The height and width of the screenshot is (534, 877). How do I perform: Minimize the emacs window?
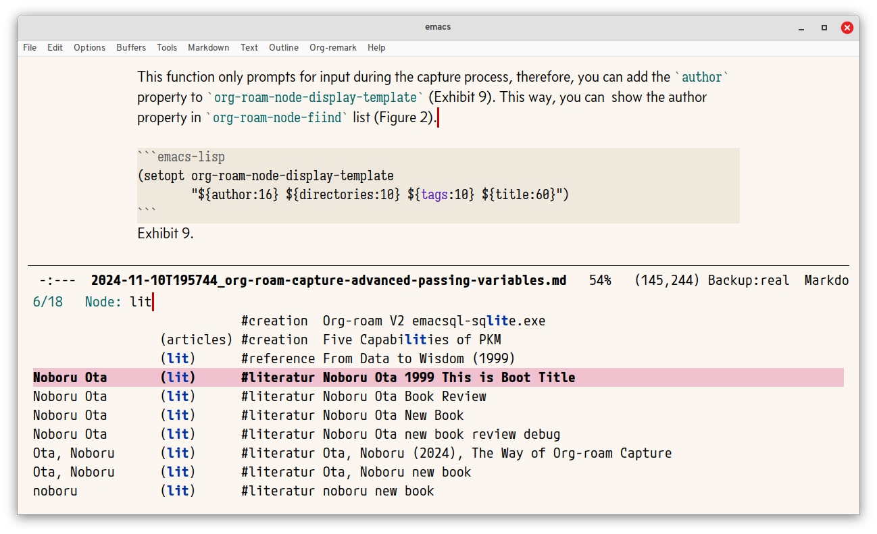tap(801, 28)
